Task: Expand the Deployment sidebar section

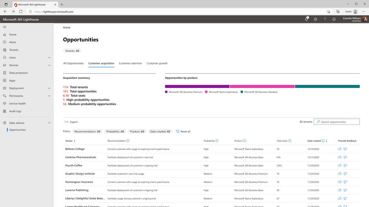Action: [x=49, y=88]
